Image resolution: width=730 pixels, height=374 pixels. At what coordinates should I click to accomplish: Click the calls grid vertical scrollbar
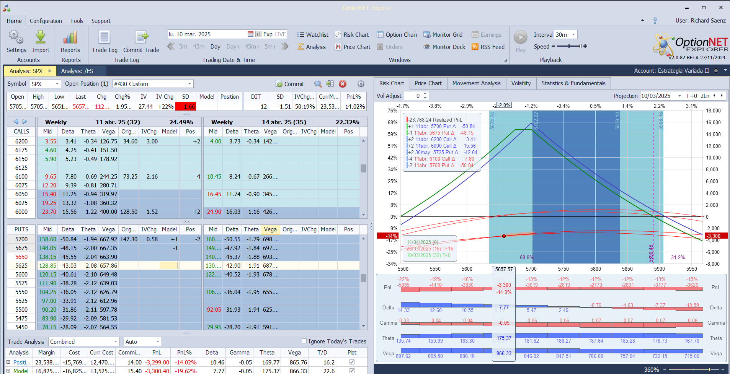pyautogui.click(x=363, y=177)
